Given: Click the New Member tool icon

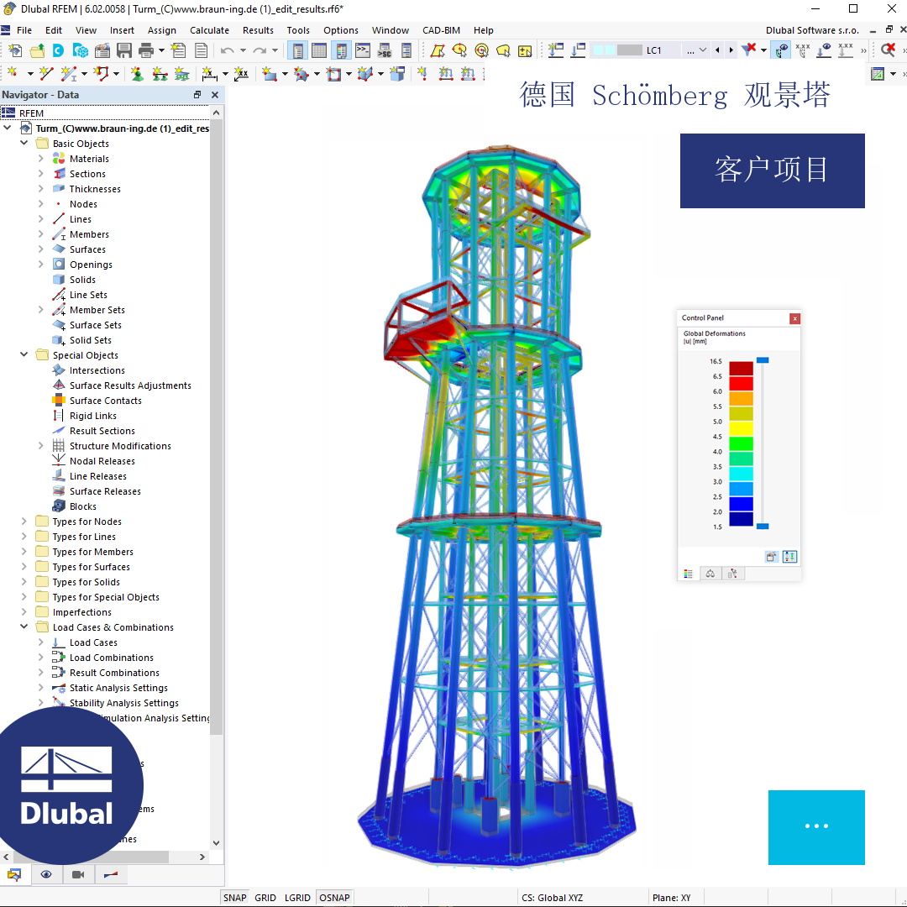Looking at the screenshot, I should pos(68,73).
